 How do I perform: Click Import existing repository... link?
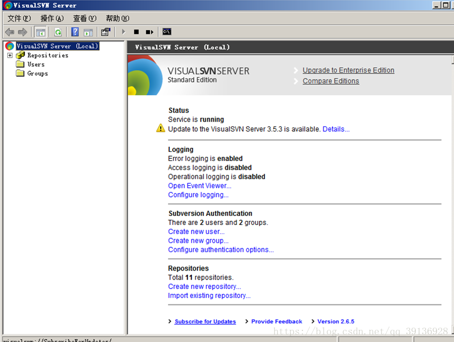click(209, 296)
